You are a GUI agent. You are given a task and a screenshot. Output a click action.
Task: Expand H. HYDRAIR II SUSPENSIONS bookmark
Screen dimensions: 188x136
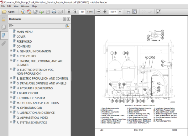[11, 87]
